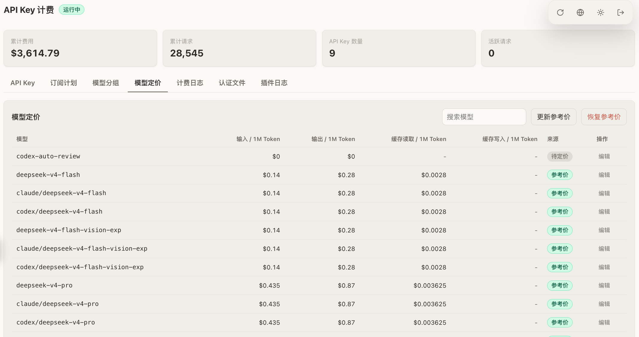Click the 运行中 status badge
The width and height of the screenshot is (639, 337).
(72, 10)
